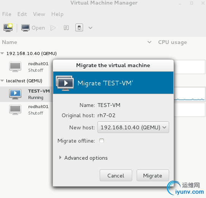
Task: Click the shut down power icon
Action: (x=79, y=27)
